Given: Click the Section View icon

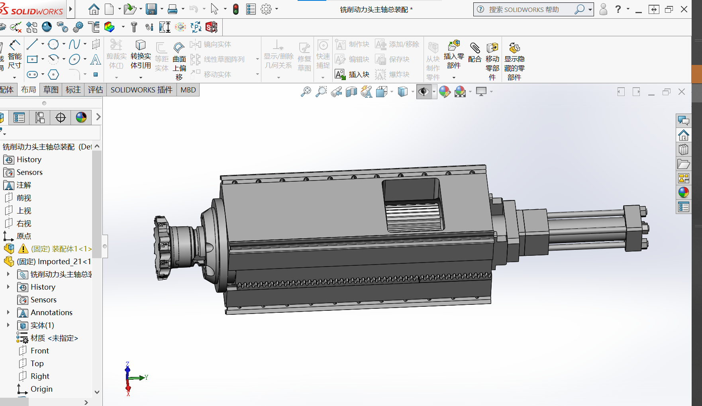Looking at the screenshot, I should (x=351, y=92).
